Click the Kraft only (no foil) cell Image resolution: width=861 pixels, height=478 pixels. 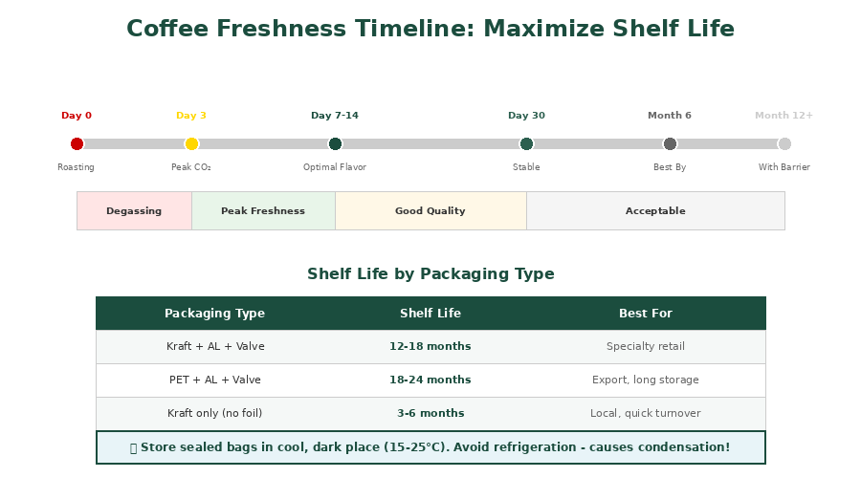point(214,414)
